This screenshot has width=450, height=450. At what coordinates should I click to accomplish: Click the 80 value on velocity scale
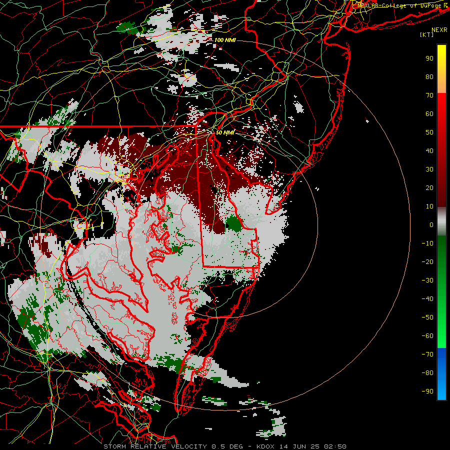tap(429, 76)
